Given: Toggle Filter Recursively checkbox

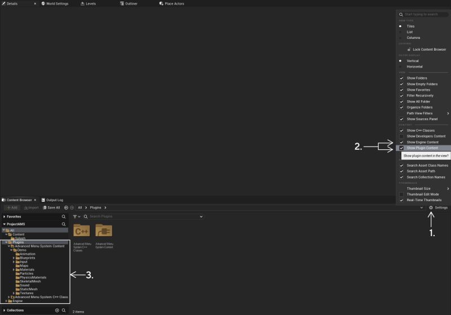Looking at the screenshot, I should pyautogui.click(x=401, y=96).
